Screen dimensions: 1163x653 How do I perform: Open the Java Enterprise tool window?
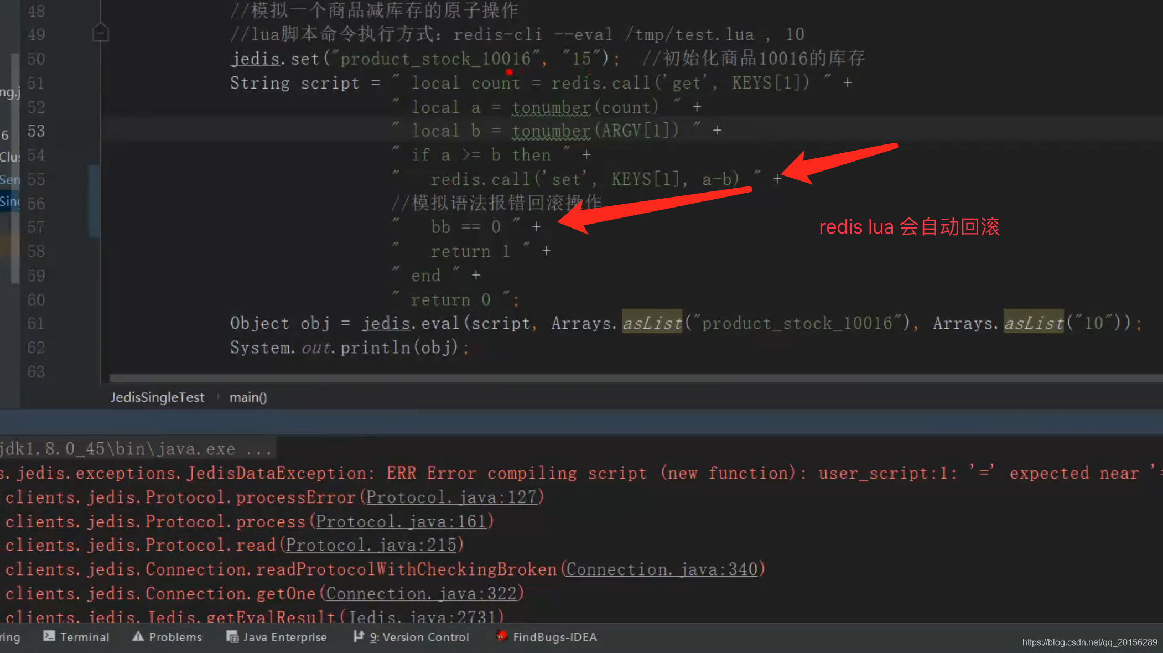pyautogui.click(x=277, y=637)
